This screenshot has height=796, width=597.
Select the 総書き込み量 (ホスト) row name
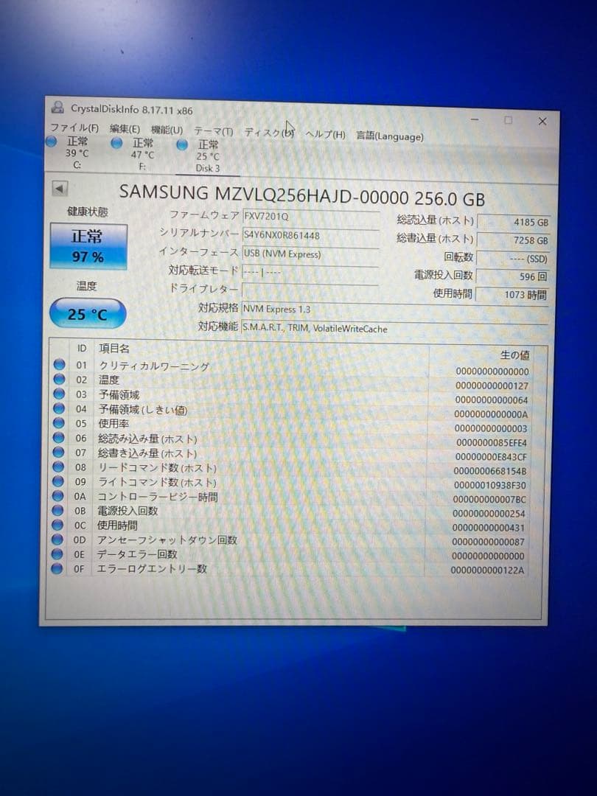[147, 453]
